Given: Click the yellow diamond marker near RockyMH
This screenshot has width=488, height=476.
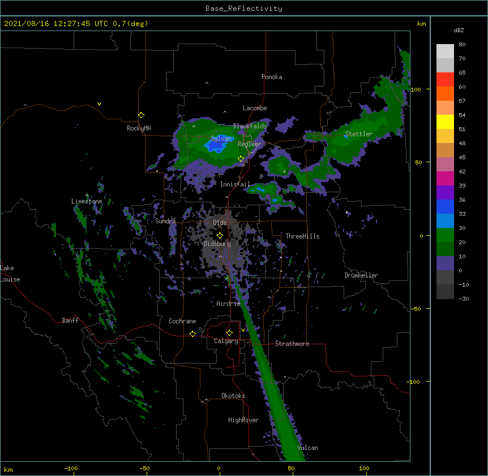Looking at the screenshot, I should pyautogui.click(x=142, y=115).
